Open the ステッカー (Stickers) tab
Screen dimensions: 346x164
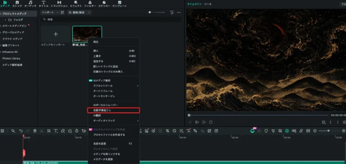[x=104, y=4]
